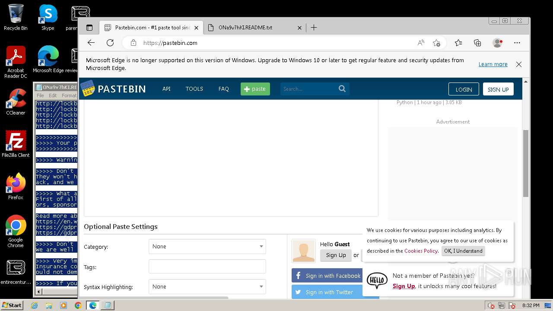Open Google Chrome desktop icon
Image resolution: width=553 pixels, height=311 pixels.
(x=16, y=232)
